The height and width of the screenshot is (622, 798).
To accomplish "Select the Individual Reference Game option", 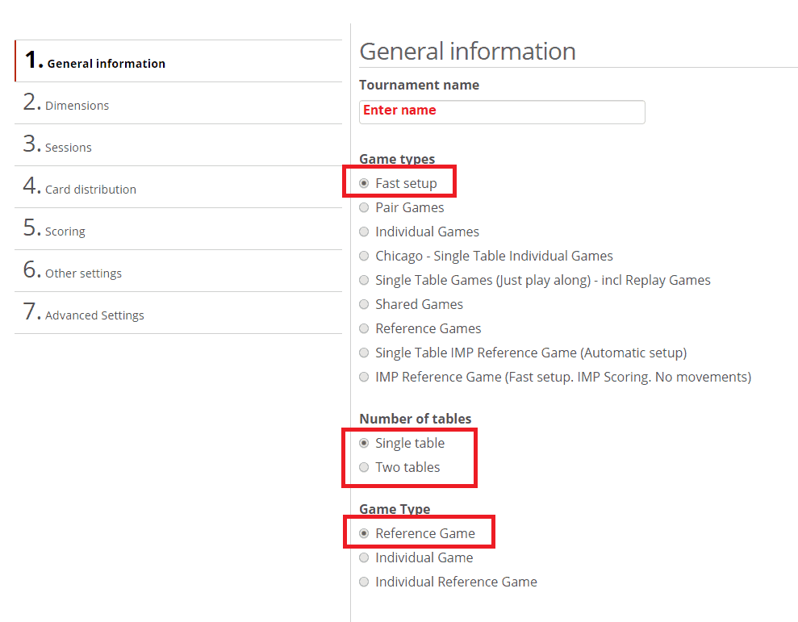I will click(365, 582).
